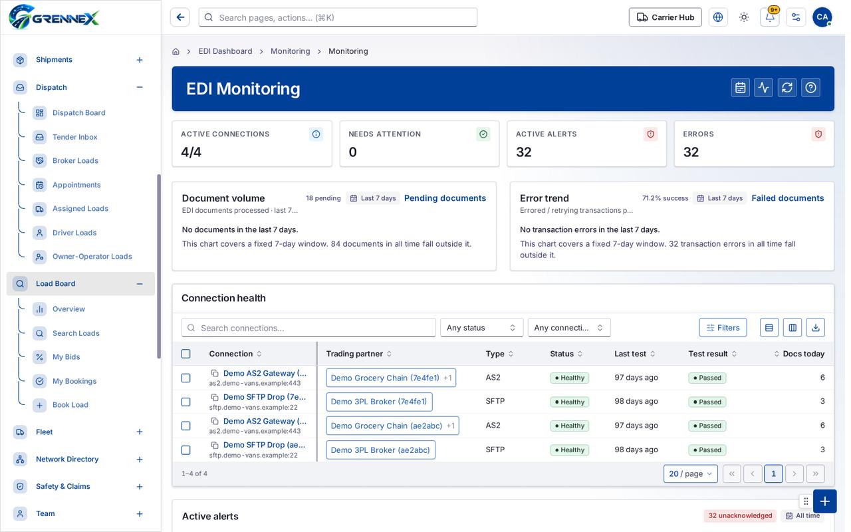The image size is (851, 532).
Task: Open the Pending documents link
Action: click(445, 198)
